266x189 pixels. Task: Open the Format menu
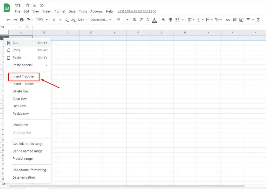click(60, 11)
